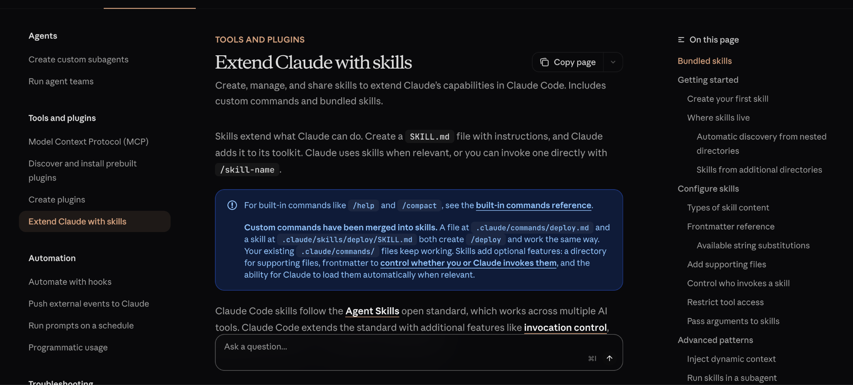
Task: Open Frontmatter reference from On this page
Action: 730,226
